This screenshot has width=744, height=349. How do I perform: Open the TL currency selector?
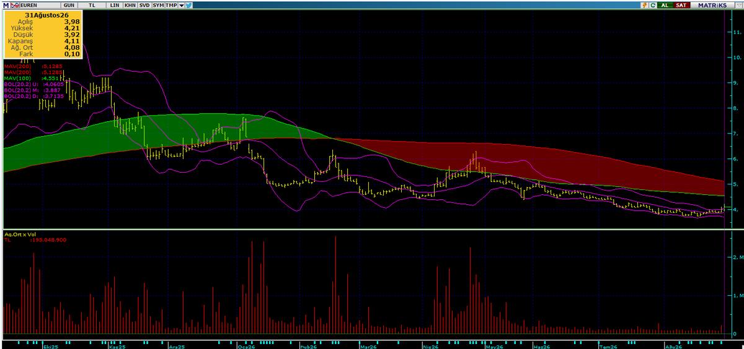coord(92,5)
